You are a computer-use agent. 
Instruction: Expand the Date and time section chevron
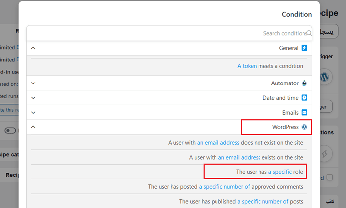click(33, 98)
